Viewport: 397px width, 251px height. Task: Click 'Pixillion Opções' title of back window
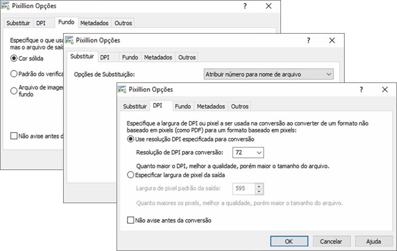(x=34, y=6)
